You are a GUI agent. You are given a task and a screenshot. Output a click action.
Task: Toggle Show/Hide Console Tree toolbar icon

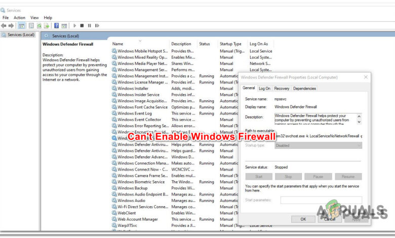(x=22, y=26)
